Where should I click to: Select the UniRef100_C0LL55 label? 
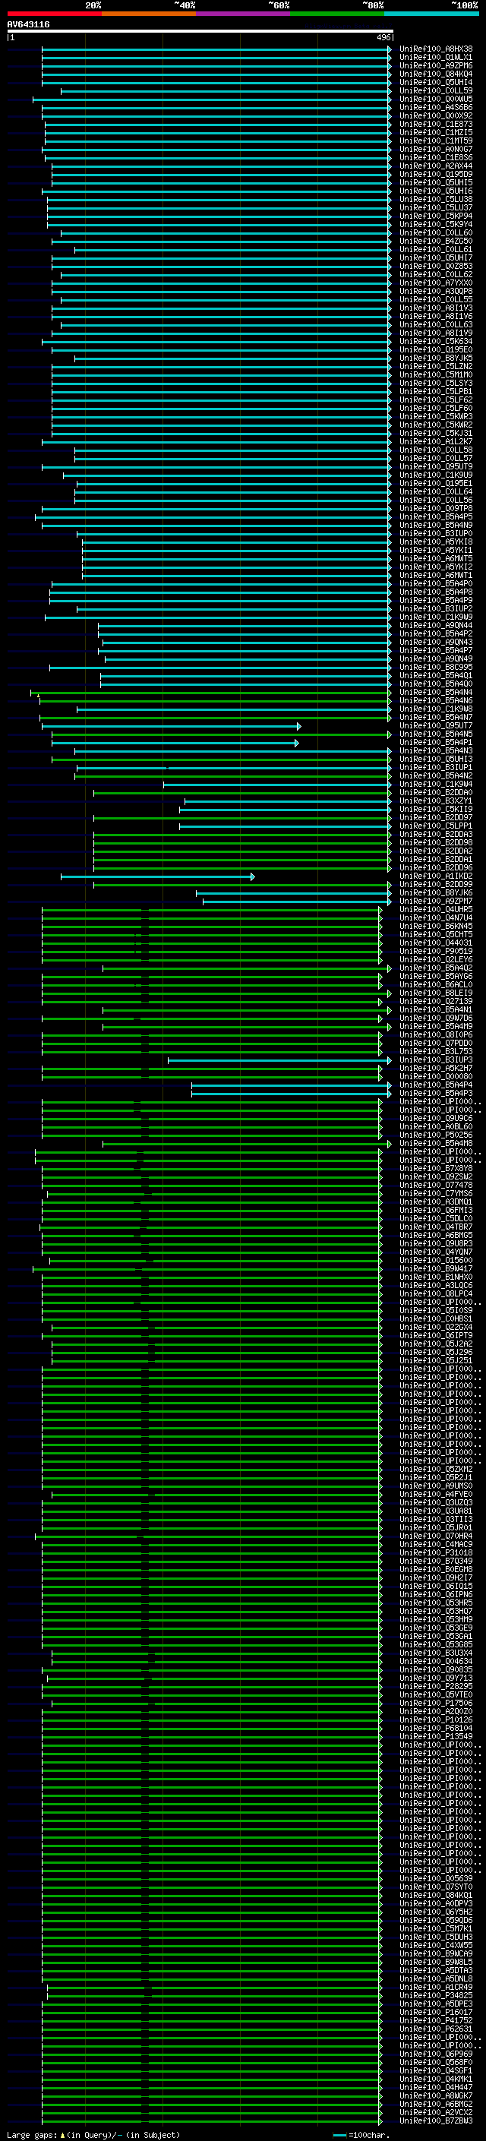[x=435, y=299]
